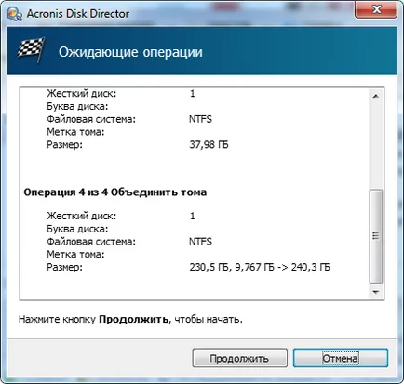The height and width of the screenshot is (384, 404).
Task: Click the scrollbar up arrow
Action: [x=376, y=97]
